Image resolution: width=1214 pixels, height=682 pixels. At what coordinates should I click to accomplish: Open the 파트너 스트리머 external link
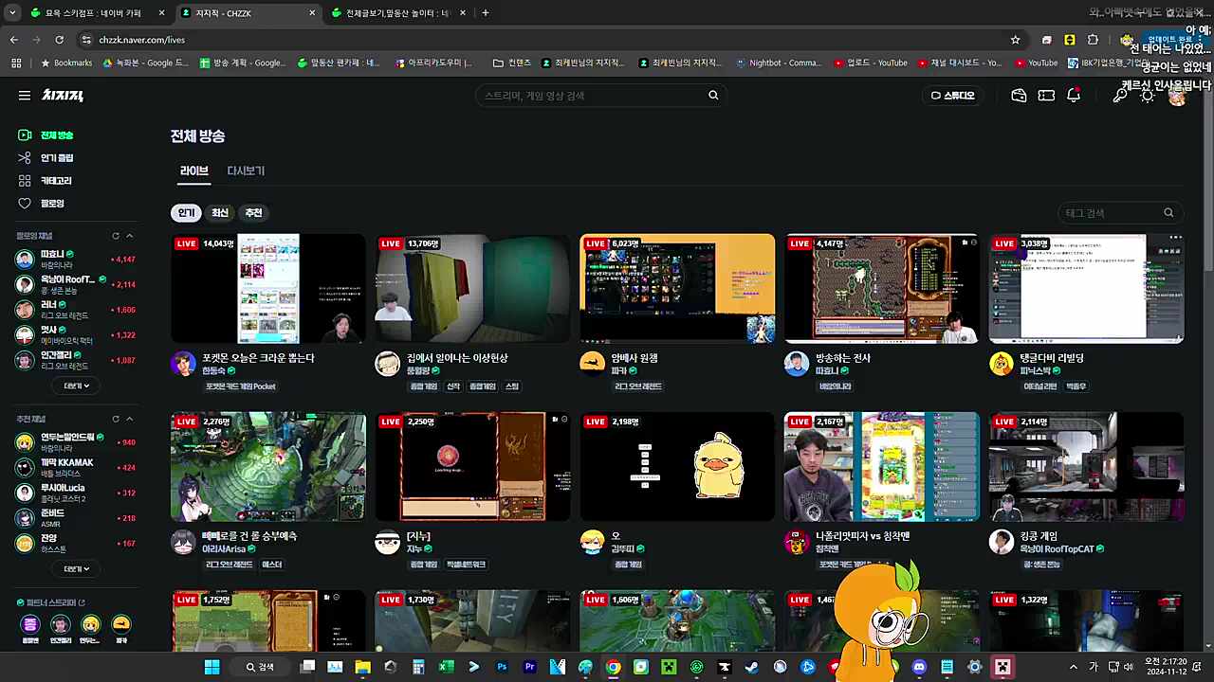(51, 602)
